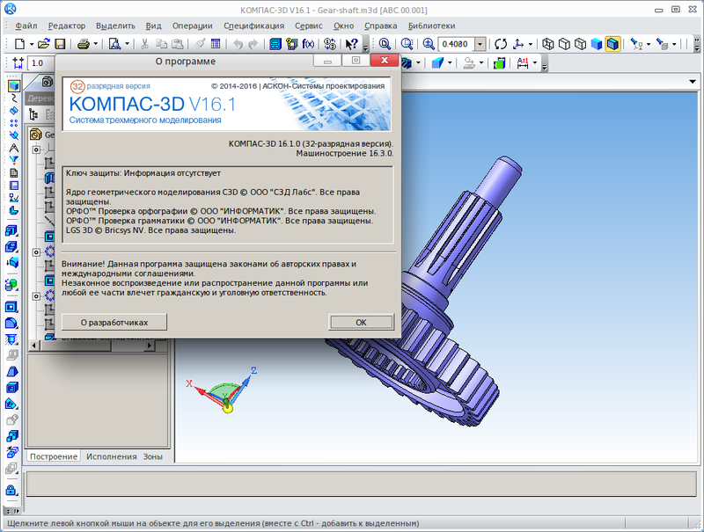The width and height of the screenshot is (704, 532).
Task: Open the variables f(x) icon
Action: click(308, 44)
